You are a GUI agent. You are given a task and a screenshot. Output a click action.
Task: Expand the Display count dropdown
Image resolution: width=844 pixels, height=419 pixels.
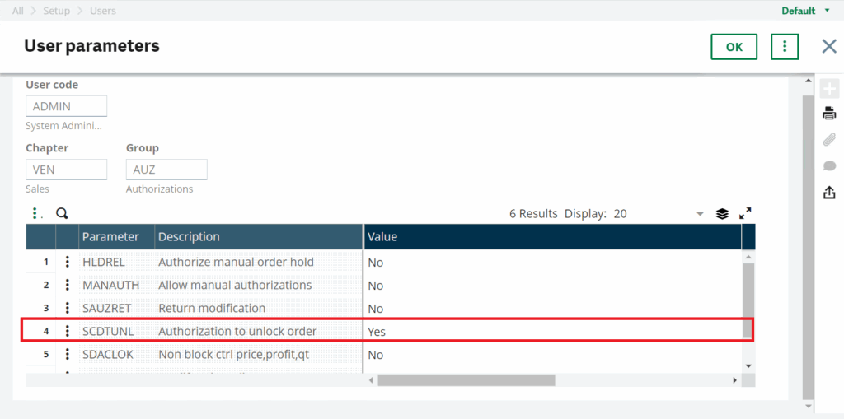(701, 214)
